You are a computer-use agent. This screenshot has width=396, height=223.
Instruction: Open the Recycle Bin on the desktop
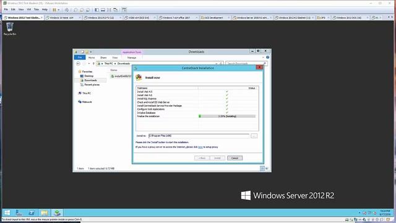10,28
